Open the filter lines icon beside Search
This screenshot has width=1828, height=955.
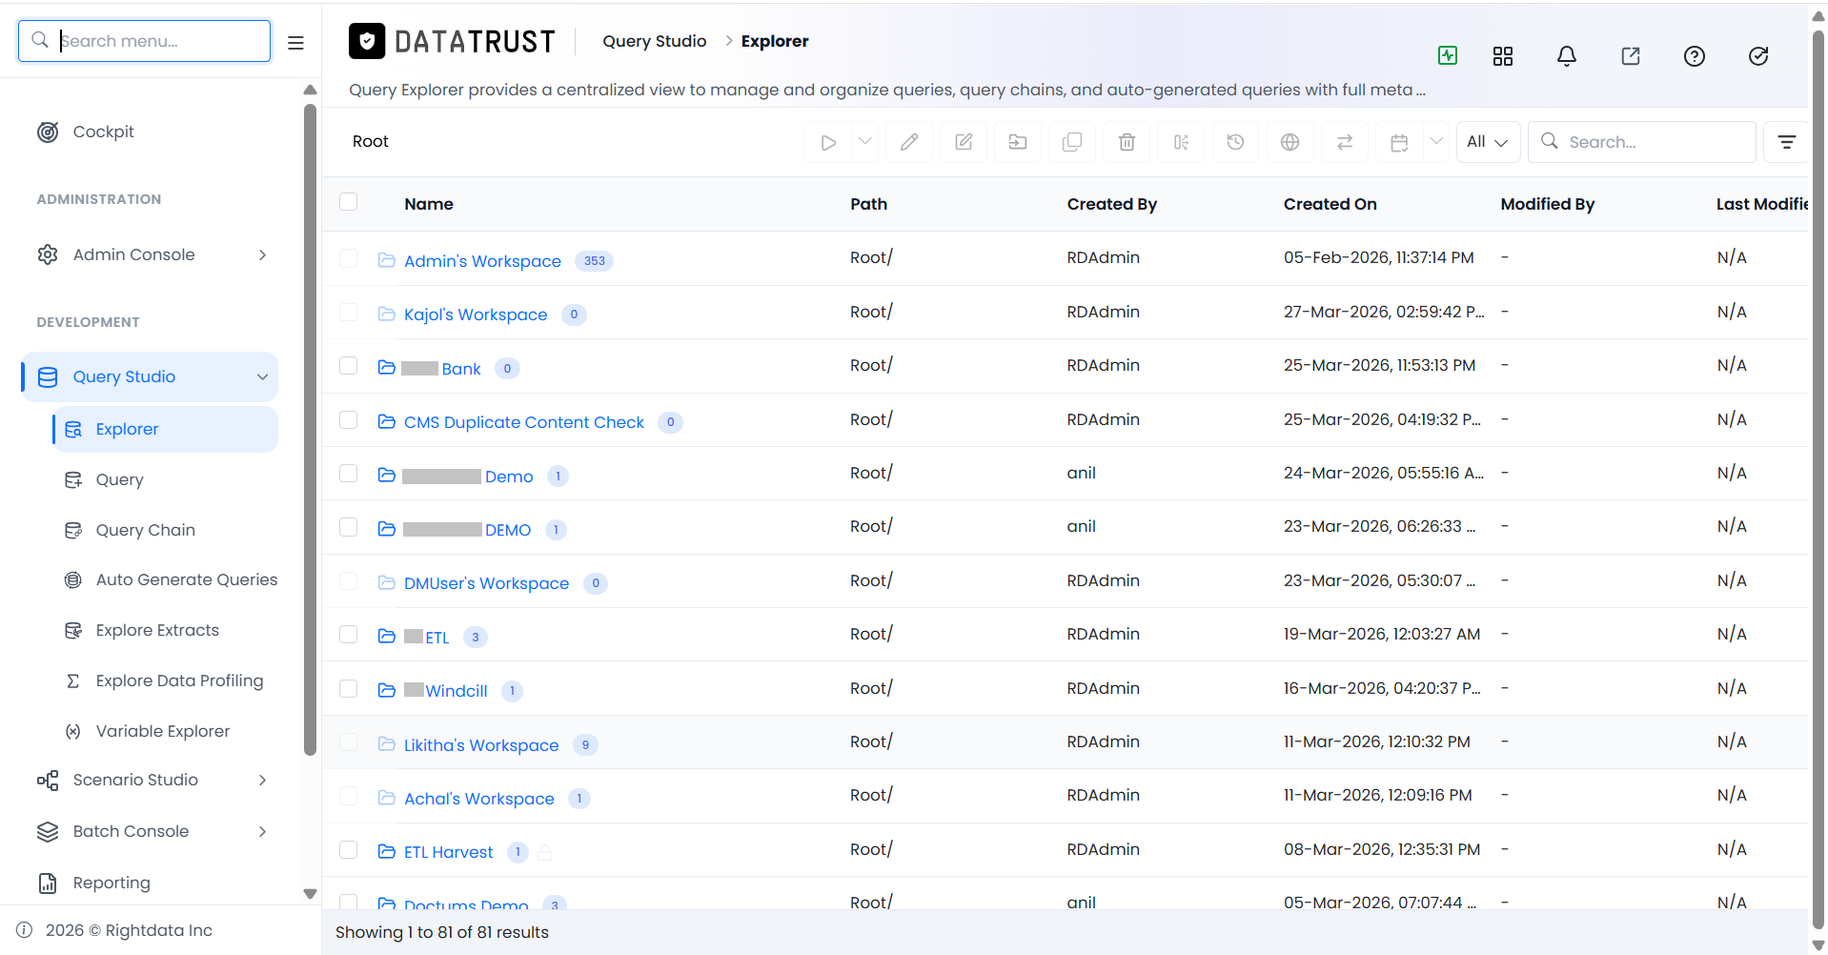1786,142
